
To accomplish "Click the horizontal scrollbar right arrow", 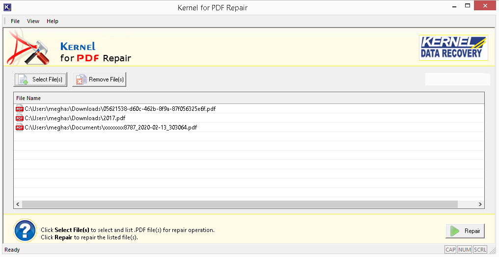I will 480,204.
